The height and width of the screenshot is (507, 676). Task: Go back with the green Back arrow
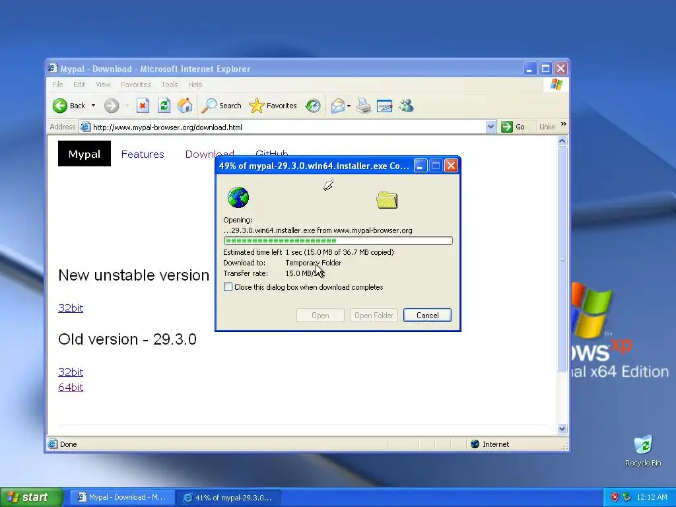point(60,106)
